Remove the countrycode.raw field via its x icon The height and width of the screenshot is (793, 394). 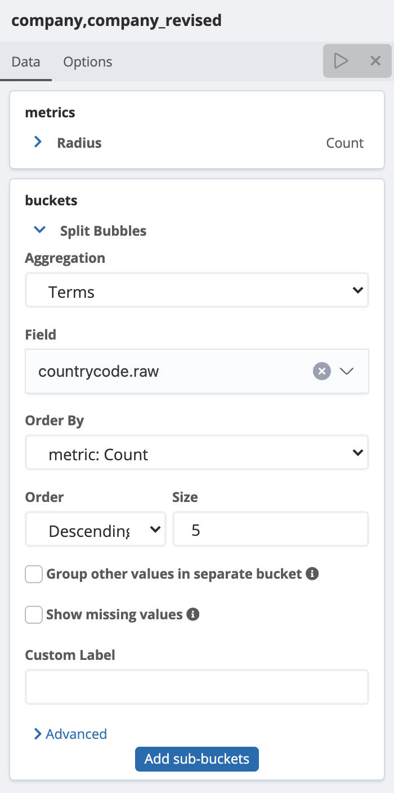[321, 371]
